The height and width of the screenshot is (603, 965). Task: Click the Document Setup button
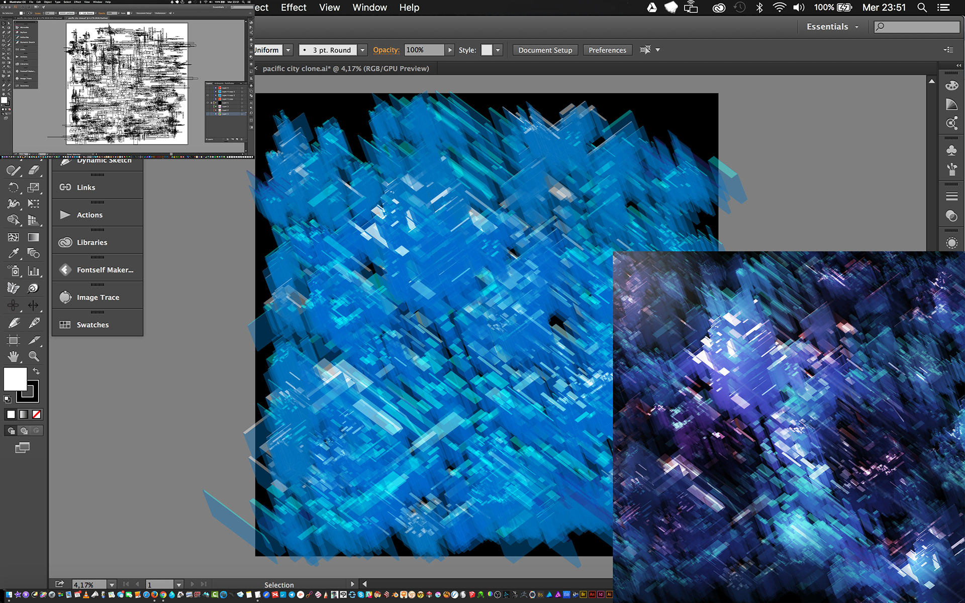click(545, 50)
